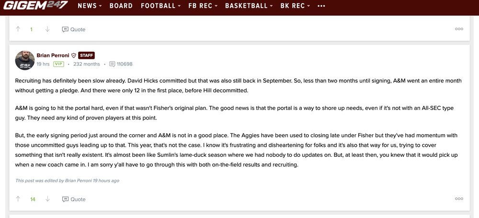The height and width of the screenshot is (218, 479).
Task: Go to the BOARD page
Action: click(121, 6)
